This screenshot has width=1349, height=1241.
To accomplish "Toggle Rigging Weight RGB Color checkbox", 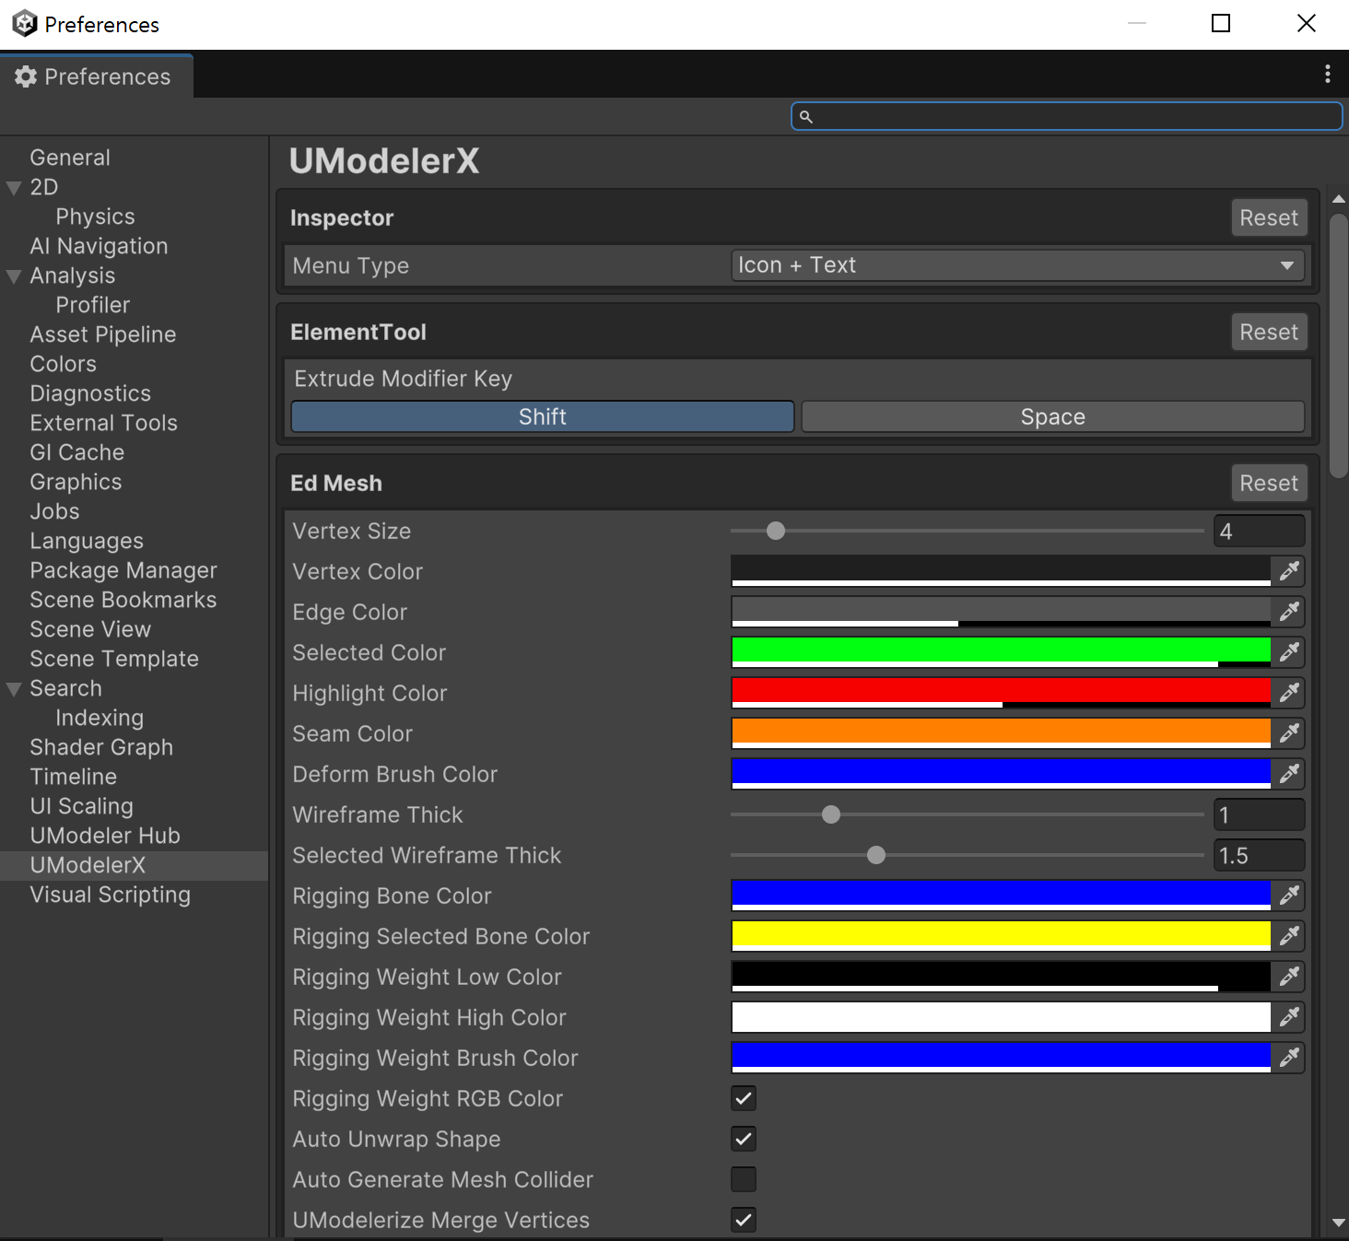I will [x=744, y=1098].
